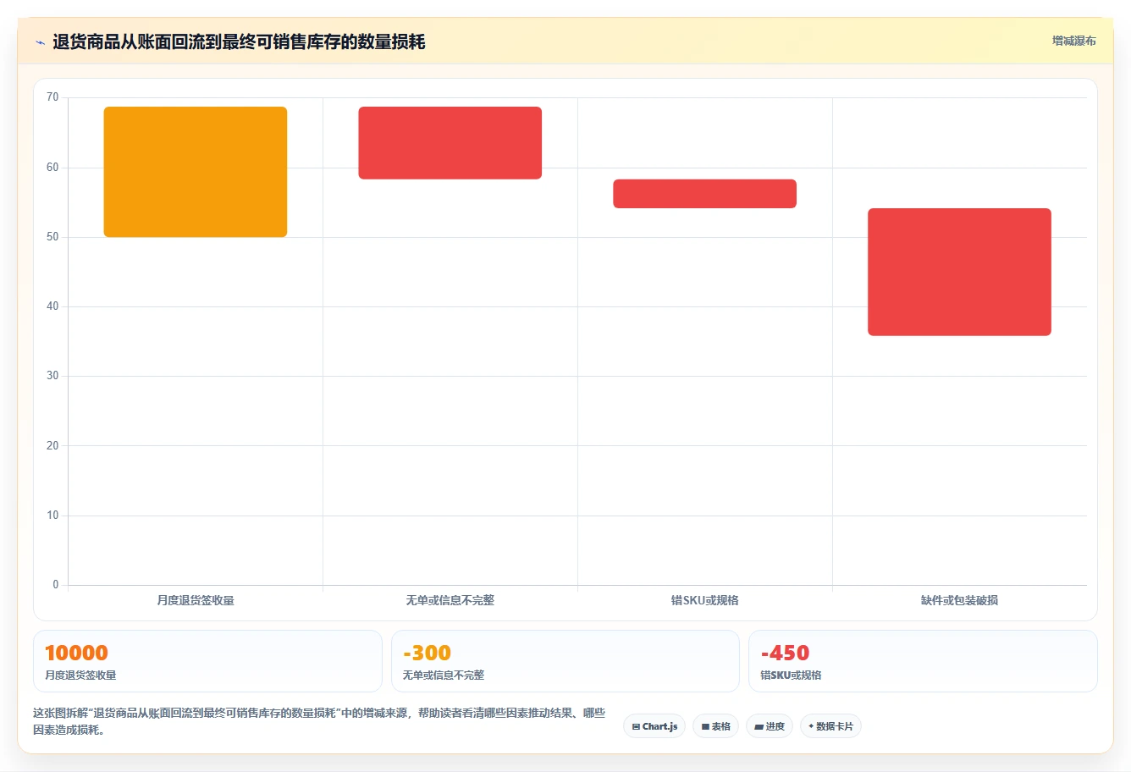Click the 数据卡片 tag chip
The image size is (1131, 772).
click(830, 726)
